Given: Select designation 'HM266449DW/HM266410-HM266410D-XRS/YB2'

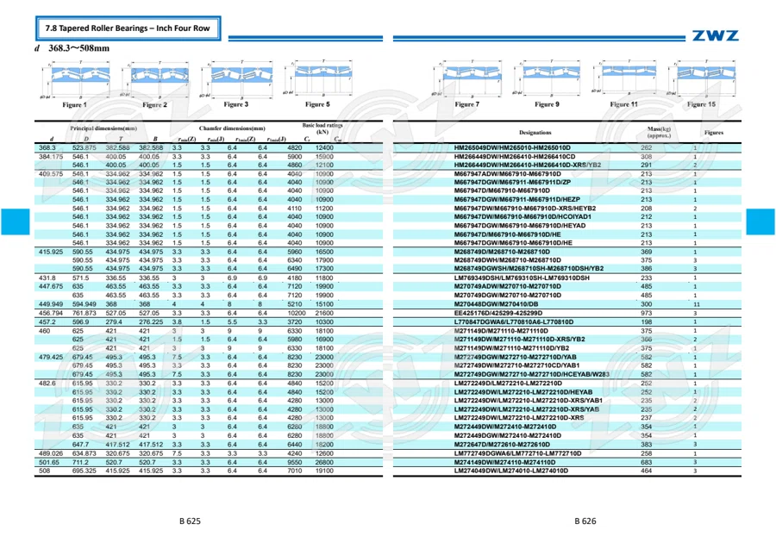Looking at the screenshot, I should pos(528,165).
